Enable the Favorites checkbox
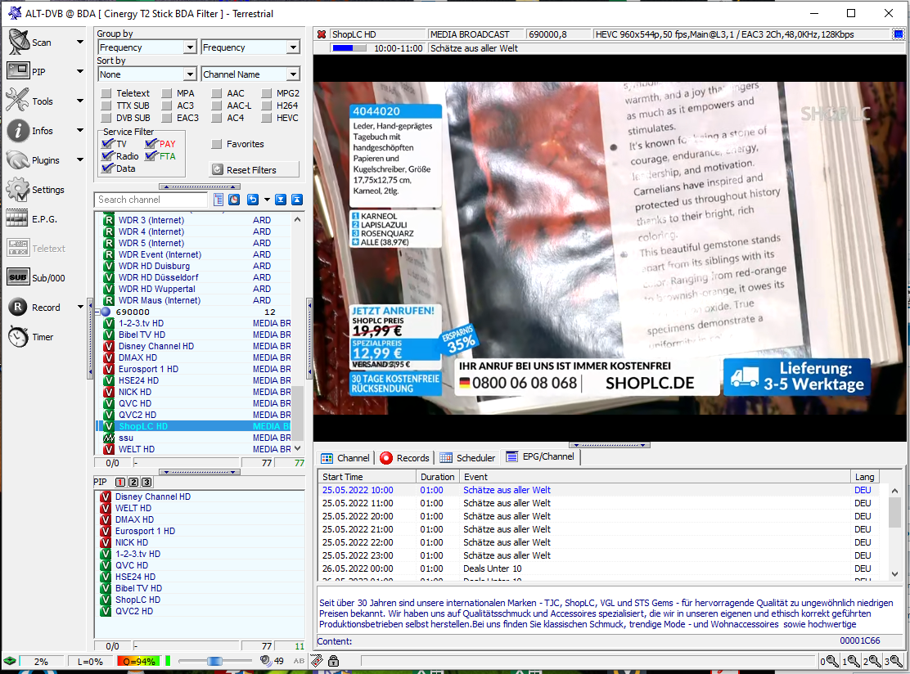The image size is (910, 674). (x=217, y=144)
